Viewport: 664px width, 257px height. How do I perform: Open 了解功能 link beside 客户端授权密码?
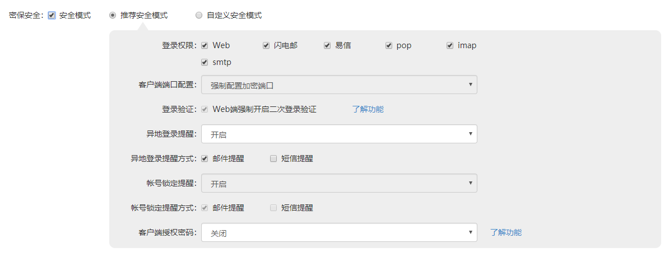505,232
